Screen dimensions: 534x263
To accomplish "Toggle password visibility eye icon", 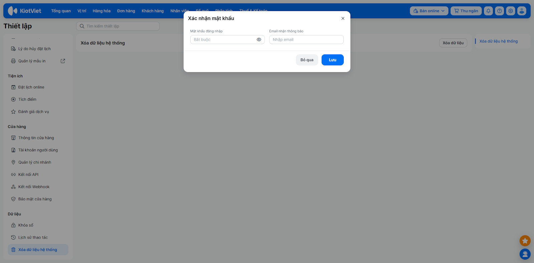I will 259,39.
